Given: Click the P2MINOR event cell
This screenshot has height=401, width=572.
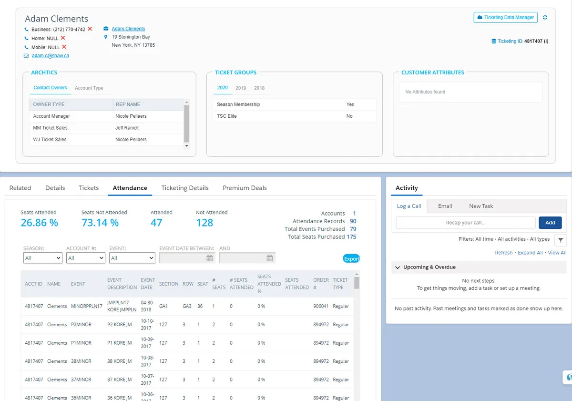Looking at the screenshot, I should (80, 325).
